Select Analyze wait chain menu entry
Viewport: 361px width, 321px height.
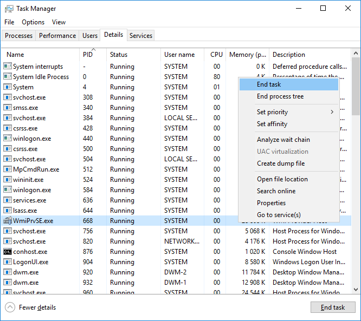(289, 140)
